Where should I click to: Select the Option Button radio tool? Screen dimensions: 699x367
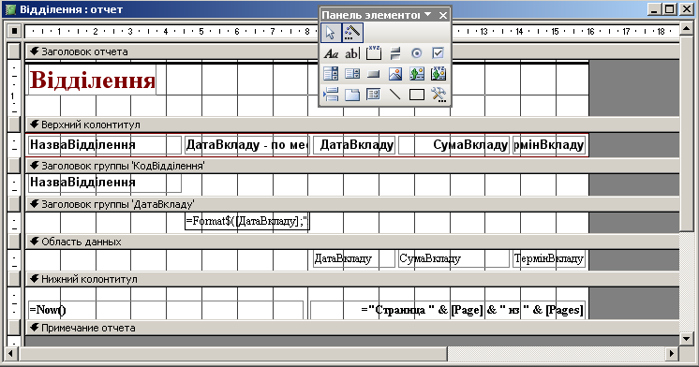(x=416, y=53)
